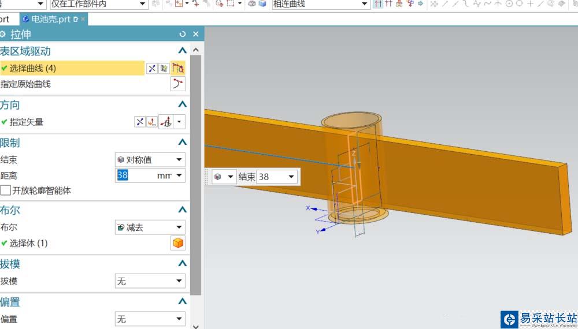578x329 pixels.
Task: Open the 结束 对称值 dropdown
Action: pos(150,160)
